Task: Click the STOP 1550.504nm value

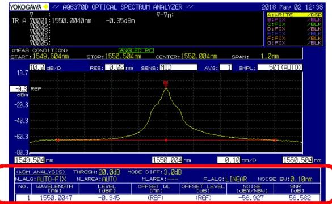Action: [123, 56]
